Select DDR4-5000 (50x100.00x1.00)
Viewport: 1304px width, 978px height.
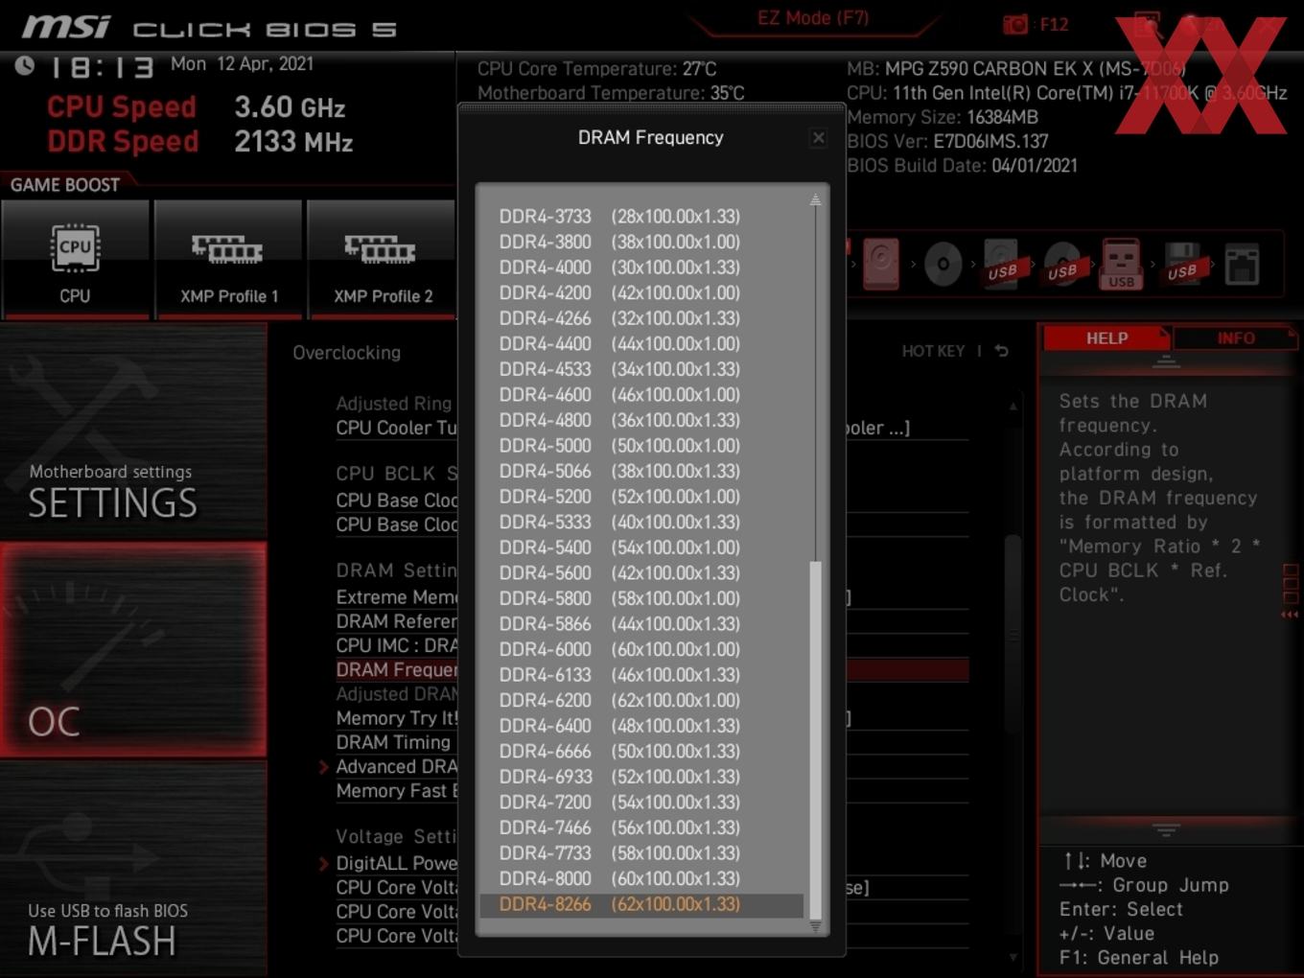click(x=640, y=446)
